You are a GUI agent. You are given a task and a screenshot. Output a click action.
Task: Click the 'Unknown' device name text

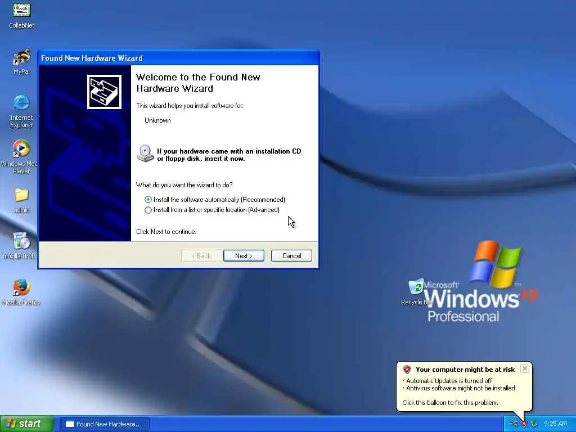(157, 120)
